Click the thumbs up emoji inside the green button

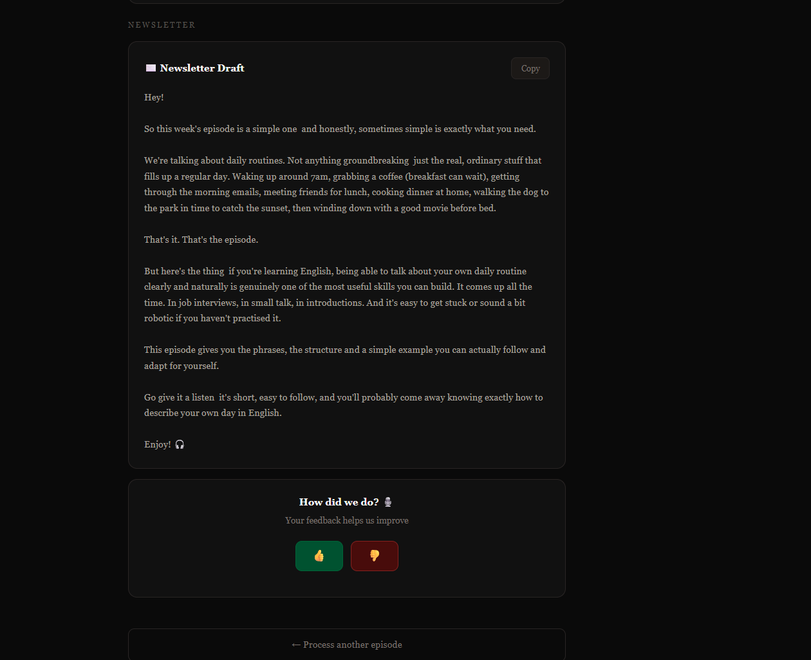click(319, 556)
